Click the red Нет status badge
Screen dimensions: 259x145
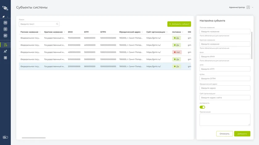click(177, 52)
